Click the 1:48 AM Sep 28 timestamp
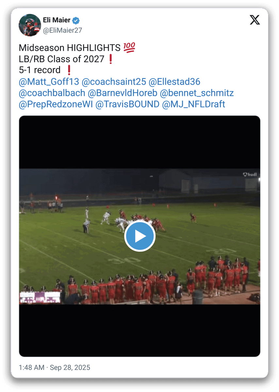Image resolution: width=279 pixels, height=392 pixels. pos(55,367)
